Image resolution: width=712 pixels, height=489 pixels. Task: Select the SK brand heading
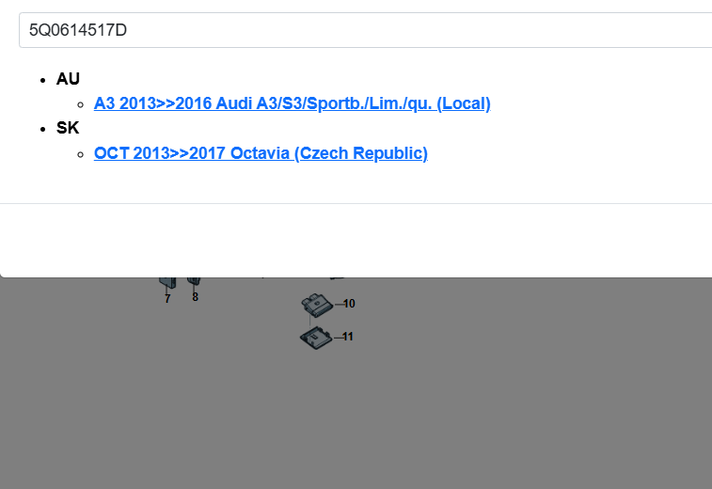point(68,128)
